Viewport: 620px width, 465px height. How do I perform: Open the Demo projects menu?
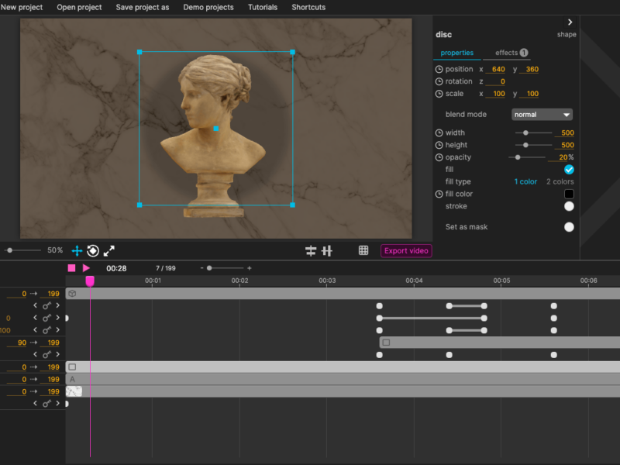click(208, 7)
